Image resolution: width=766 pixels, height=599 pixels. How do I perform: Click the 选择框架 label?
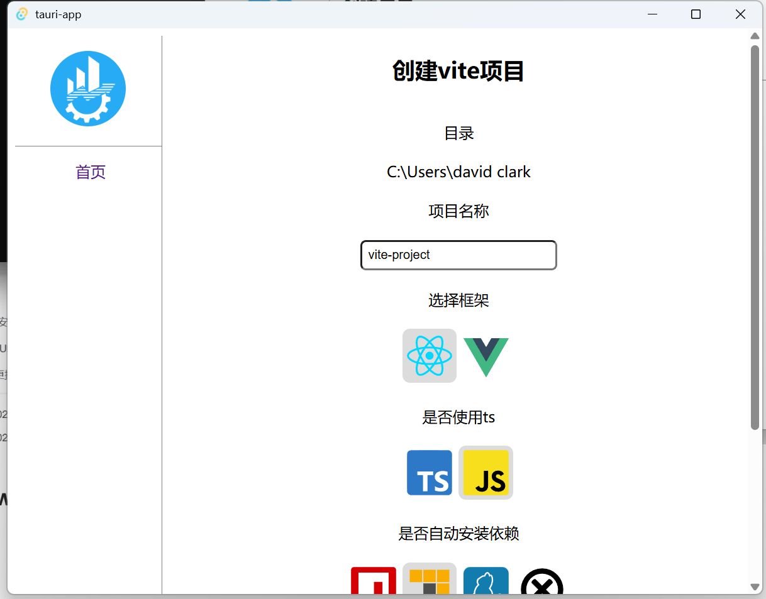coord(459,300)
